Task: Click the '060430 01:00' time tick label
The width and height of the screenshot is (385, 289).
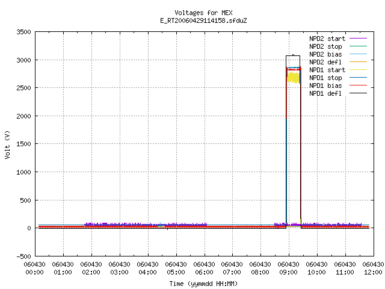Action: point(63,269)
